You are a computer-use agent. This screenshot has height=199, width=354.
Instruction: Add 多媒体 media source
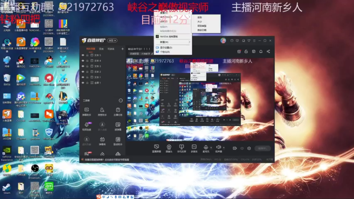coord(194,149)
